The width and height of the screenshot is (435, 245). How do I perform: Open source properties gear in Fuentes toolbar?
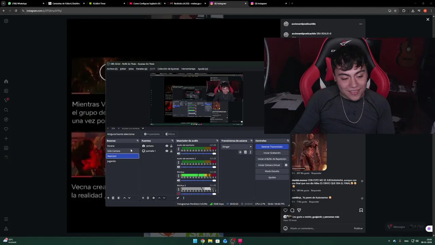pos(153,198)
